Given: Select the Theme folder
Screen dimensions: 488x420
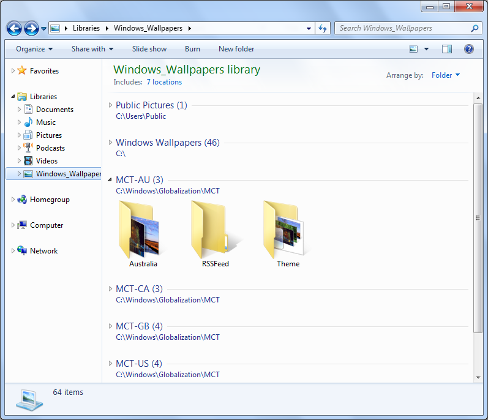Looking at the screenshot, I should tap(288, 234).
